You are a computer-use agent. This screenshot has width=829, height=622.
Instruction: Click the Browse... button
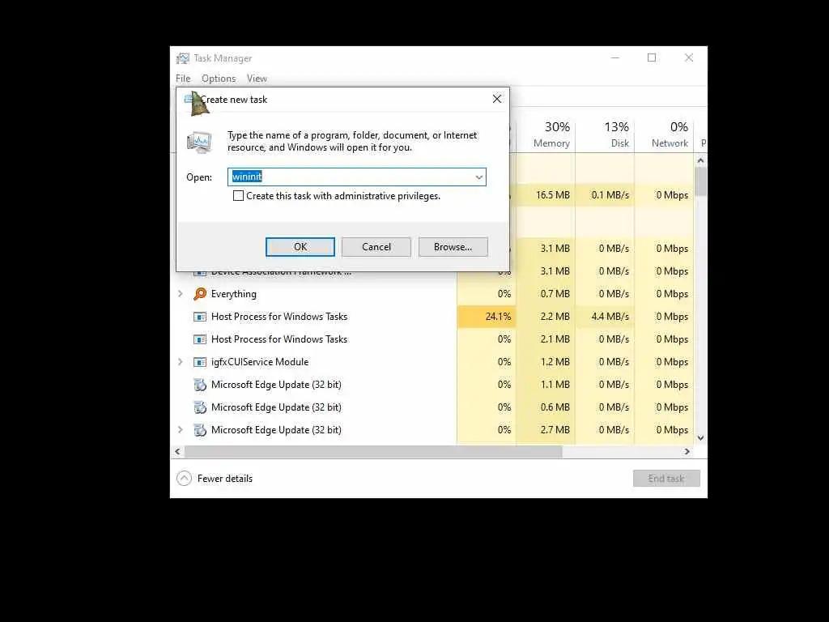[453, 247]
